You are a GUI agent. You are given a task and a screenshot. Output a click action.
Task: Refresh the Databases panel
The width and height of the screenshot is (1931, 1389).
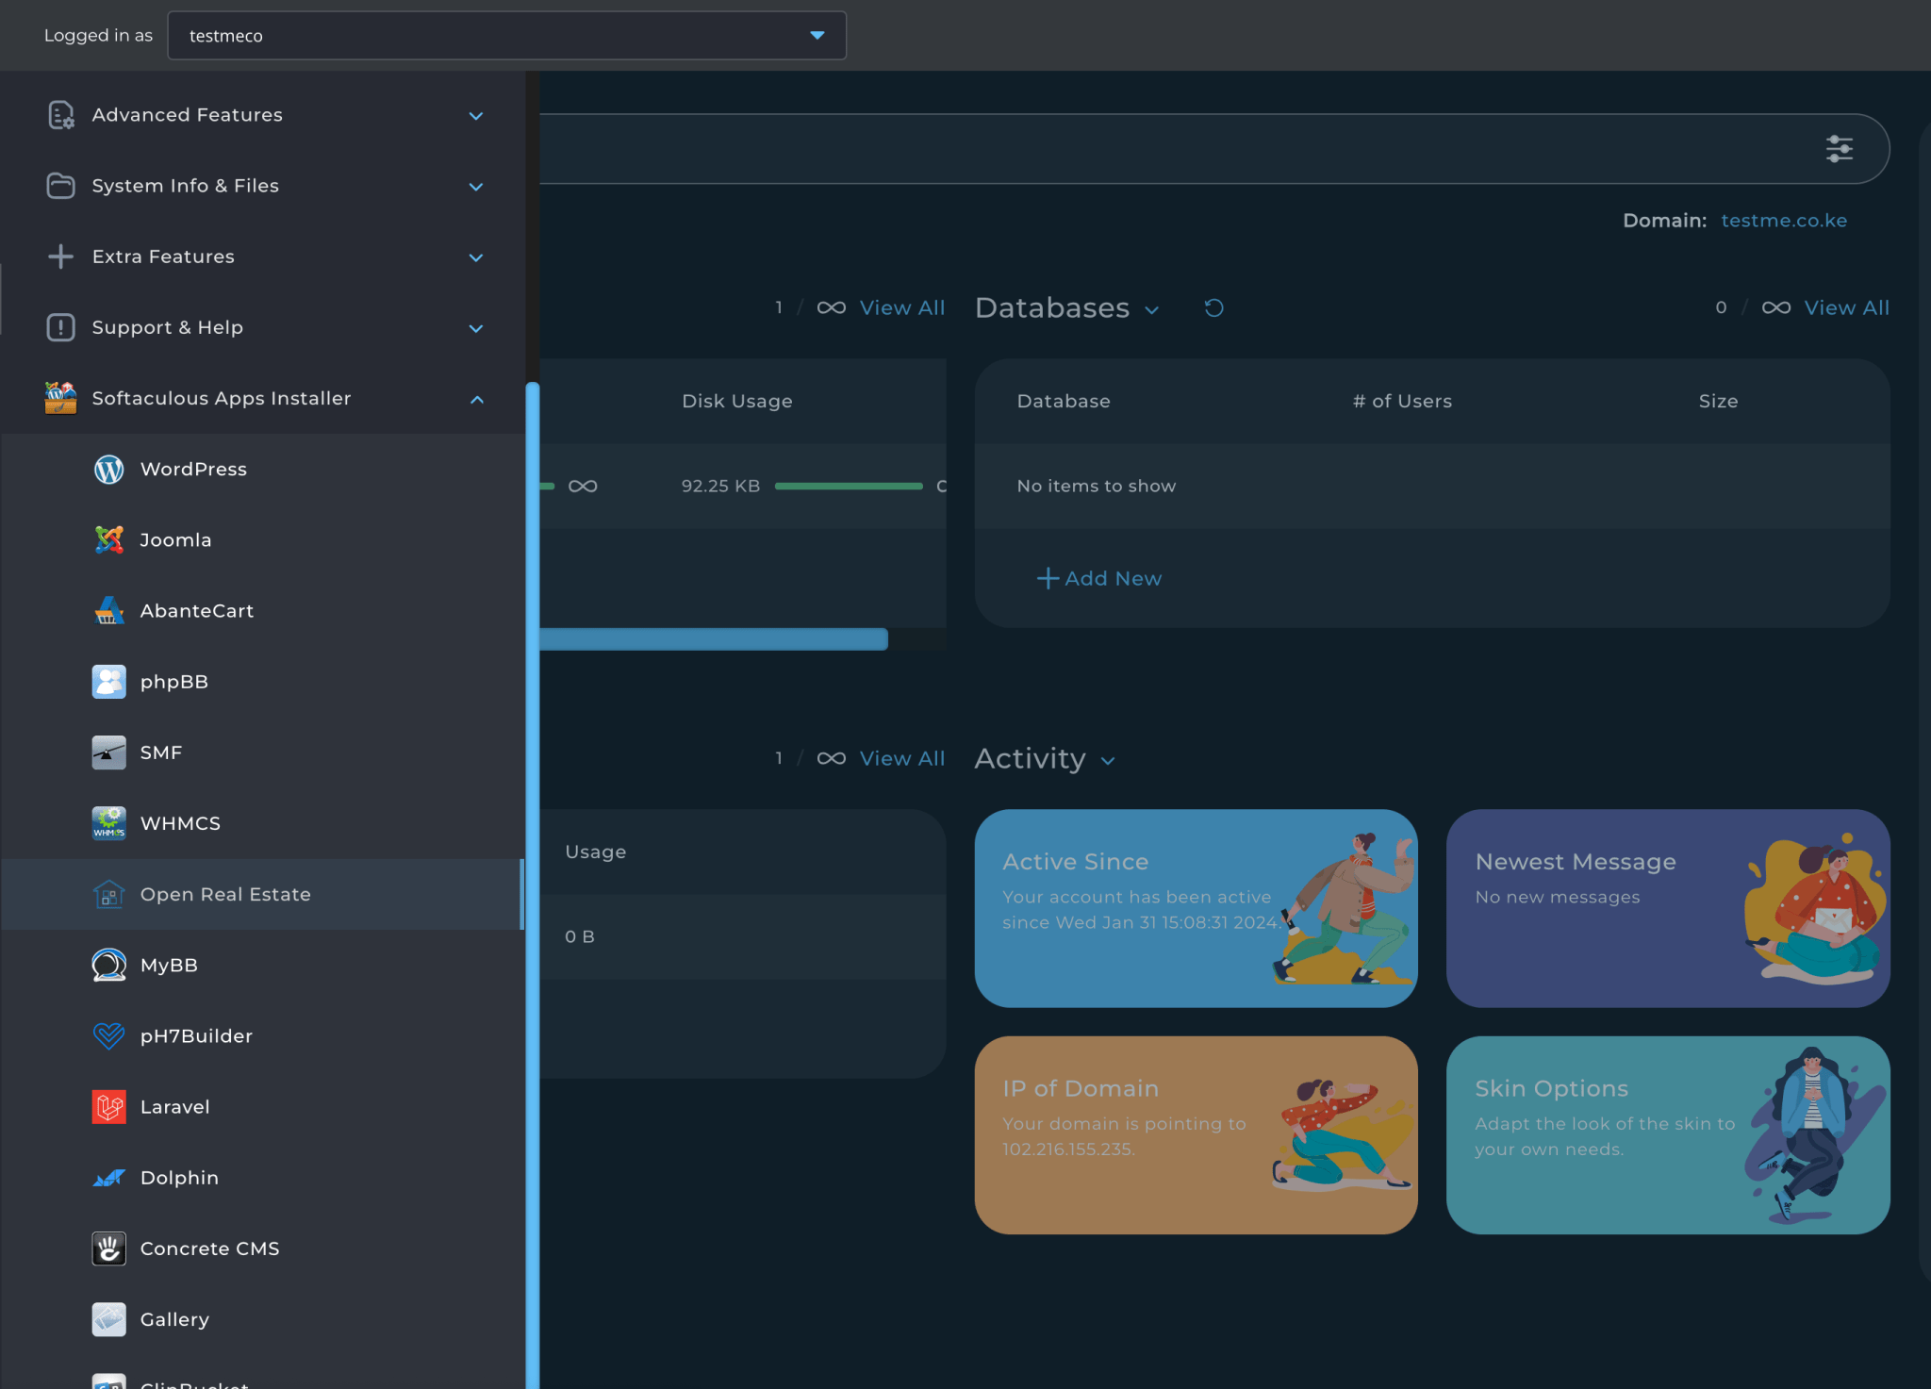tap(1214, 307)
